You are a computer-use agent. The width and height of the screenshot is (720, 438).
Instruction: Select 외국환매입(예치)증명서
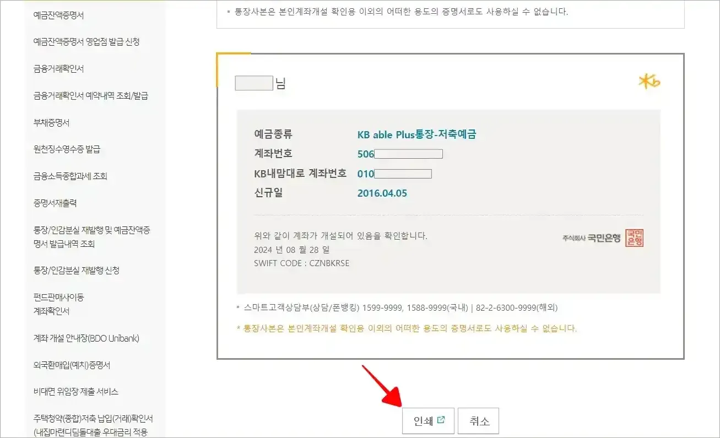pyautogui.click(x=72, y=365)
